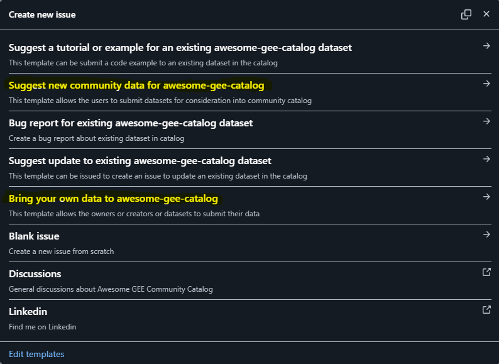Click the Edit templates link
This screenshot has height=364, width=499.
click(36, 354)
